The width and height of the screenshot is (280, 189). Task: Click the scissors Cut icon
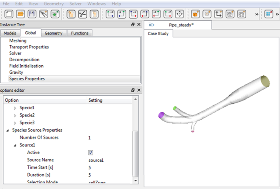(83, 14)
